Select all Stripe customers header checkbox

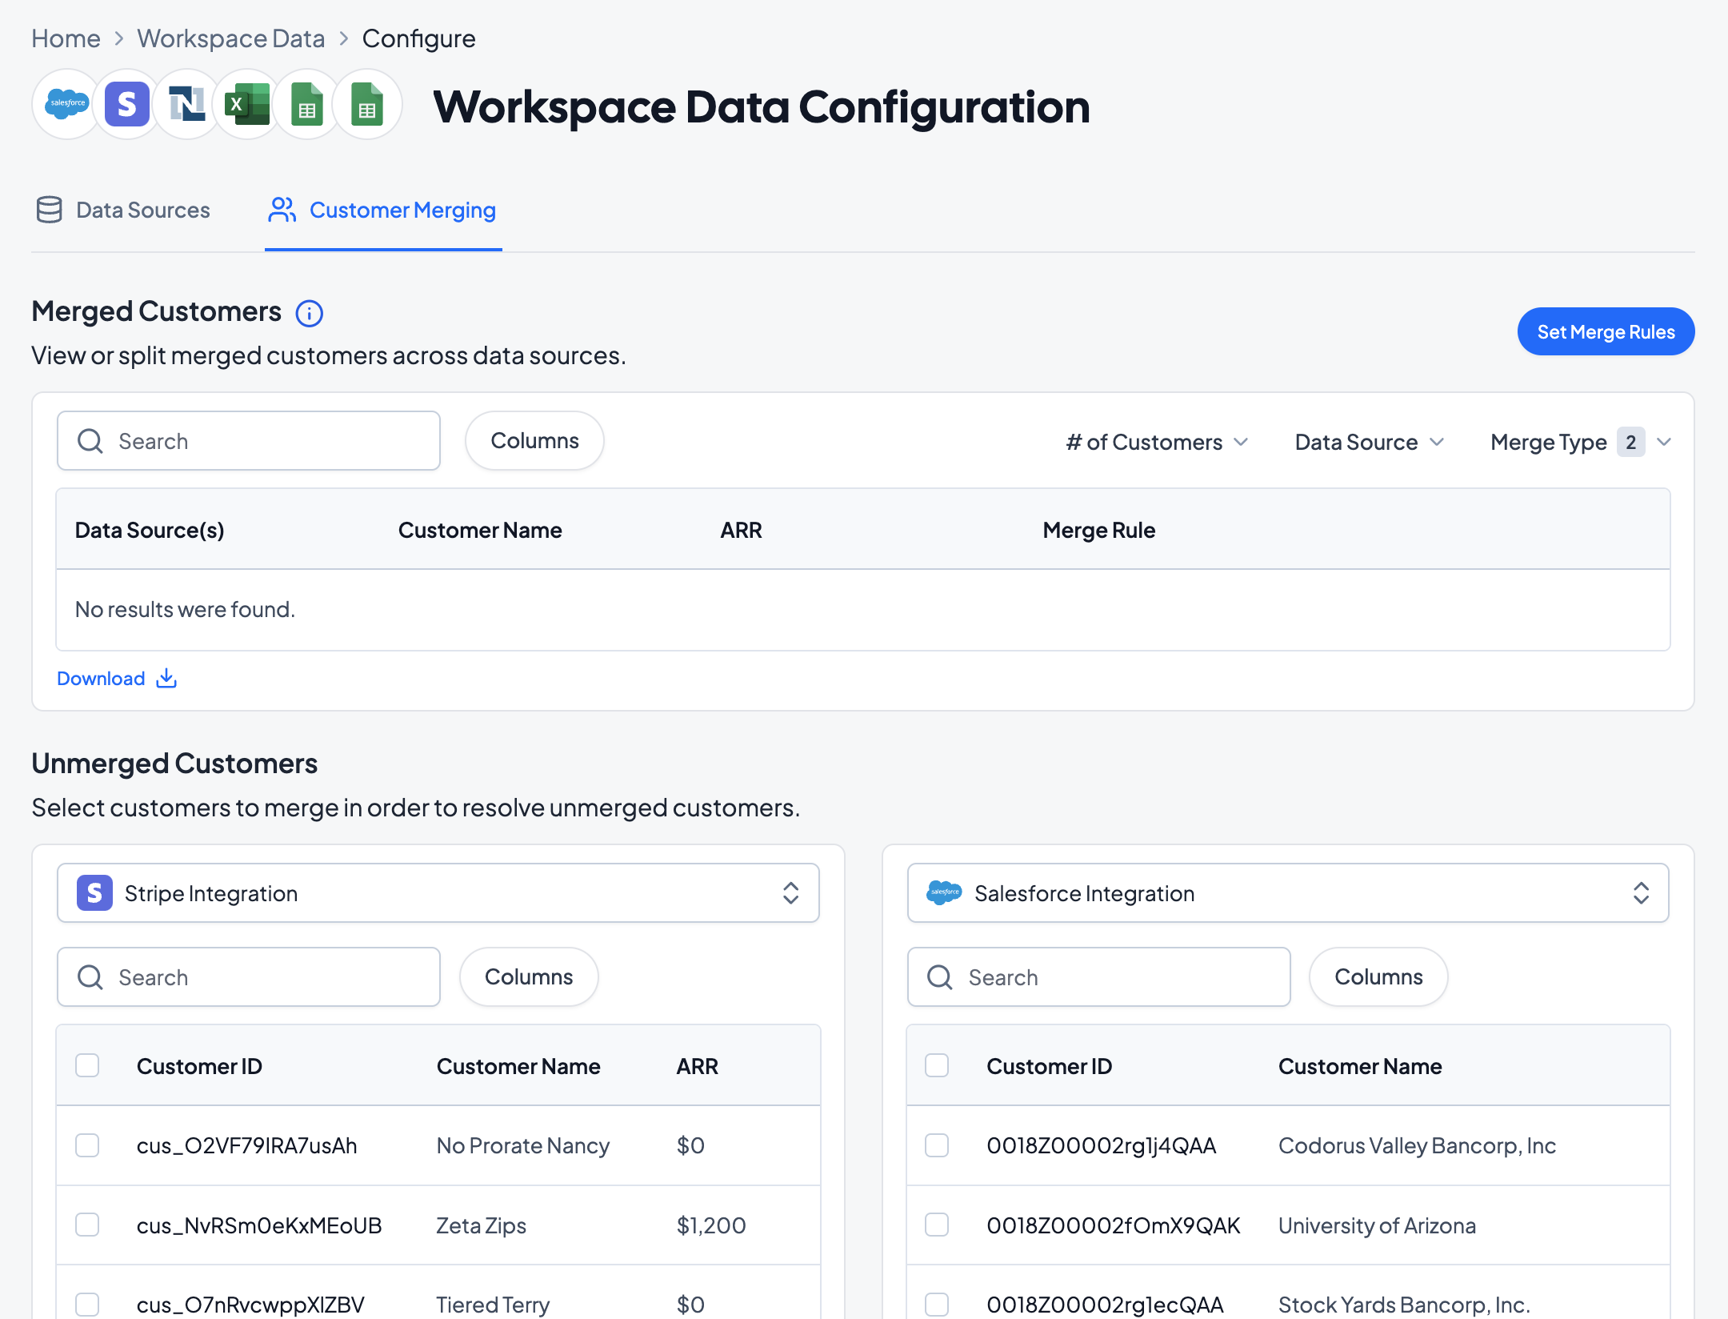[x=87, y=1065]
